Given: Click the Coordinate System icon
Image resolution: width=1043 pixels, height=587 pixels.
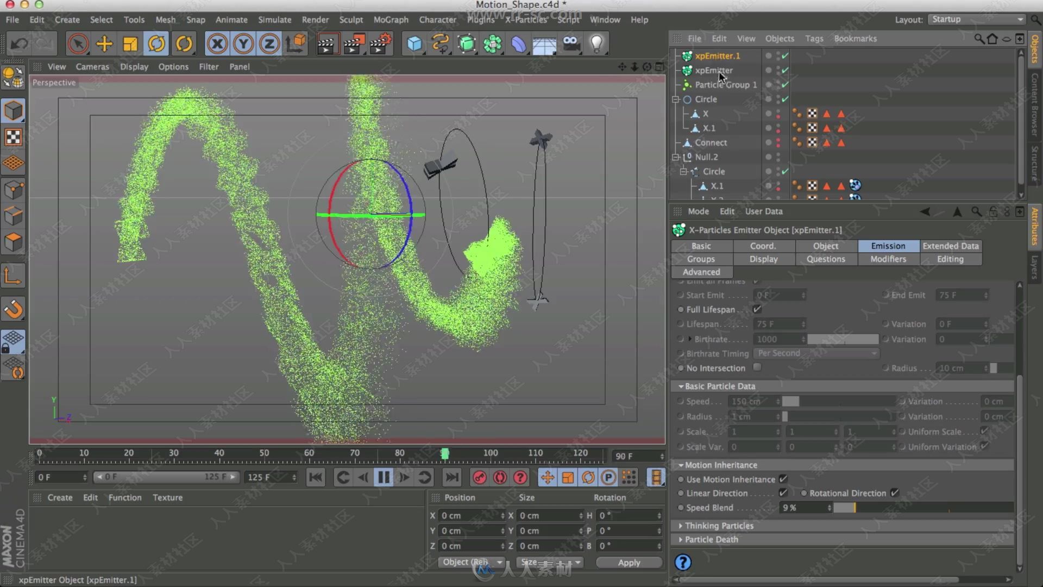Looking at the screenshot, I should coord(296,43).
